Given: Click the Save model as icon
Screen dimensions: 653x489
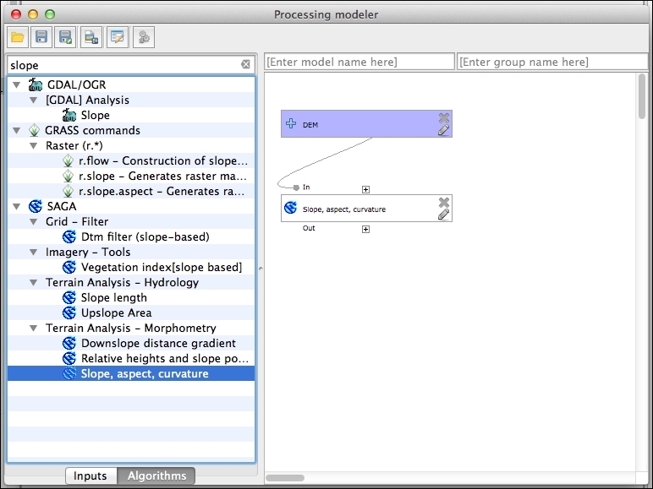Looking at the screenshot, I should tap(64, 36).
